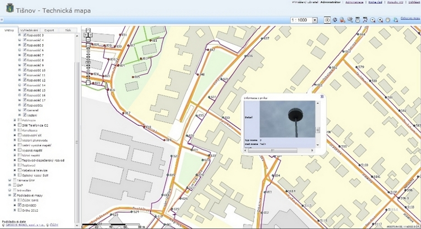The image size is (421, 229).
Task: Click the ČÚZK copyright link
Action: [53, 224]
